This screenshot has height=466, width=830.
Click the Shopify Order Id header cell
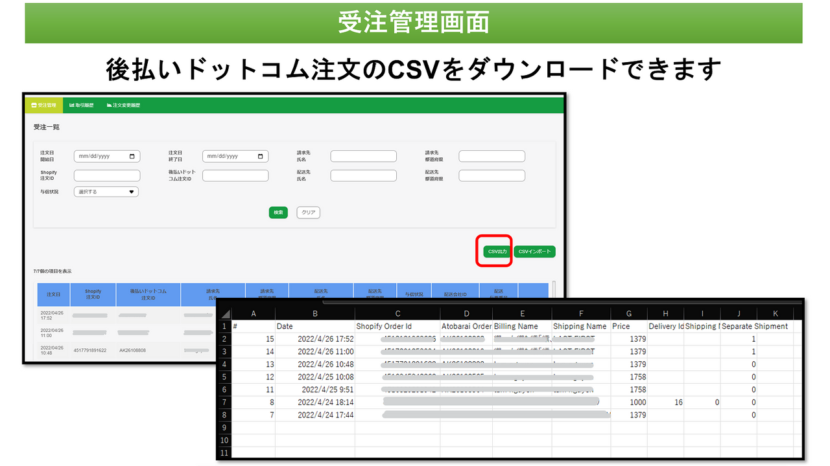click(x=397, y=326)
